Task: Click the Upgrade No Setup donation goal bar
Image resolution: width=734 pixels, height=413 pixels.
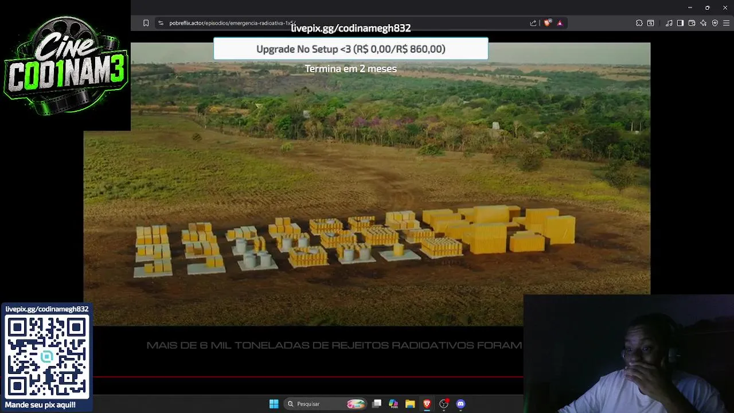Action: (351, 49)
